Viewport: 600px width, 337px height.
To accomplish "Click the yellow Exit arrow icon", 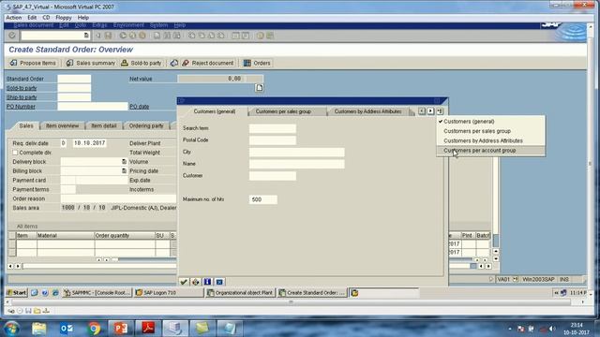I will [x=132, y=36].
